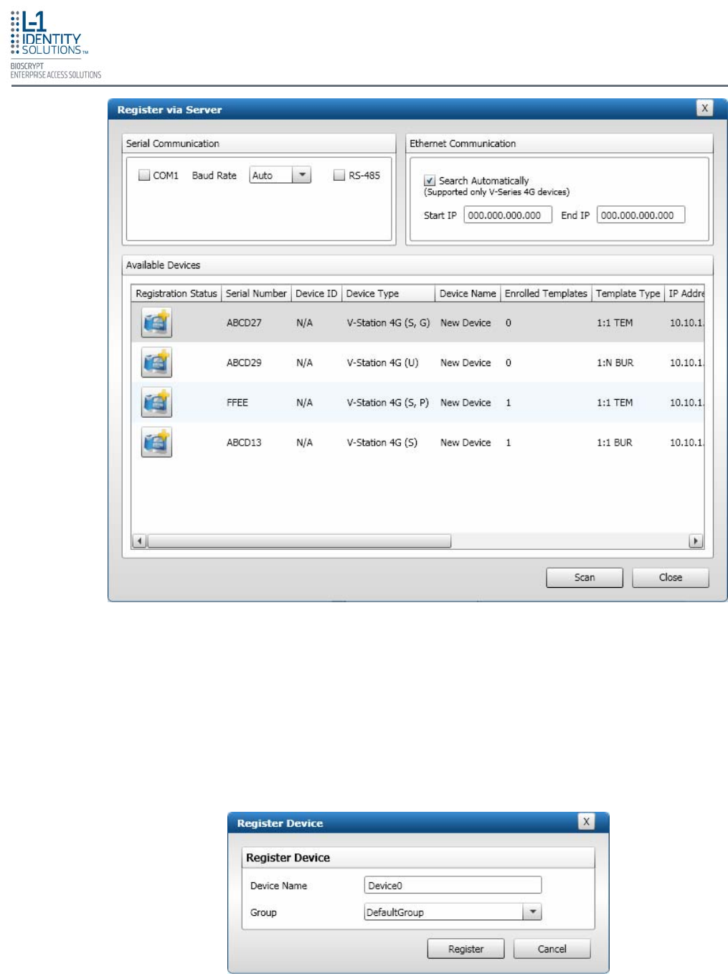Click the Scan button
Viewport: 728px width, 974px height.
585,578
